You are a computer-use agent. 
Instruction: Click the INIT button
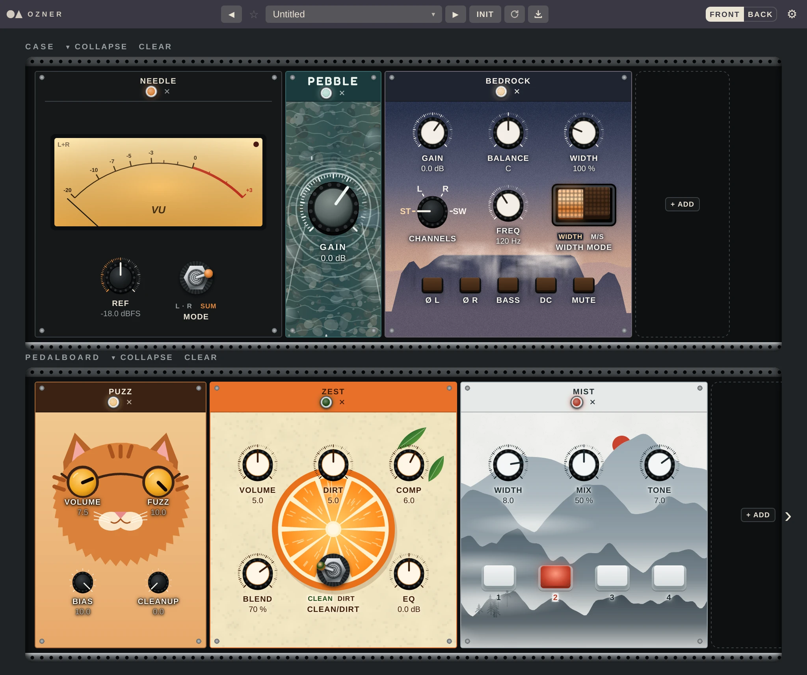coord(485,14)
